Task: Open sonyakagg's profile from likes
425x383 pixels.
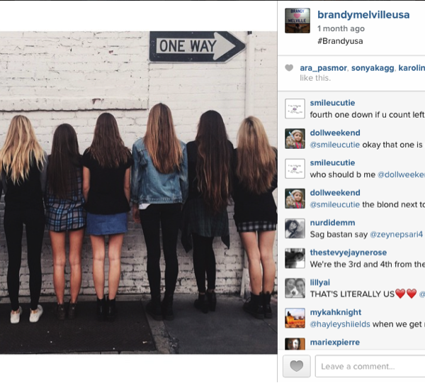Action: [x=373, y=68]
